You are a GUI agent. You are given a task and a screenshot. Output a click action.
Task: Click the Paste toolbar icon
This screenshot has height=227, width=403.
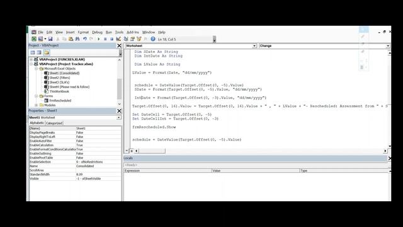click(71, 39)
